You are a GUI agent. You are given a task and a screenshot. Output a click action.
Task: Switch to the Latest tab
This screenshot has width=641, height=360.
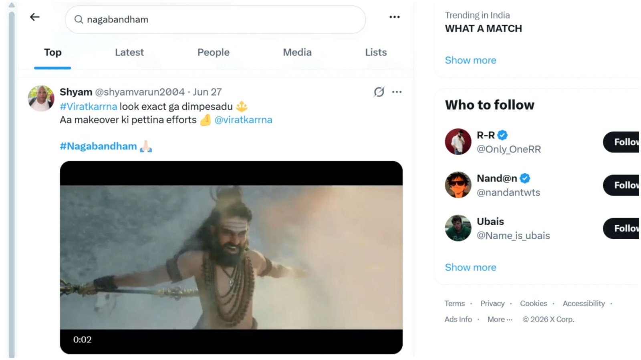[x=129, y=52]
